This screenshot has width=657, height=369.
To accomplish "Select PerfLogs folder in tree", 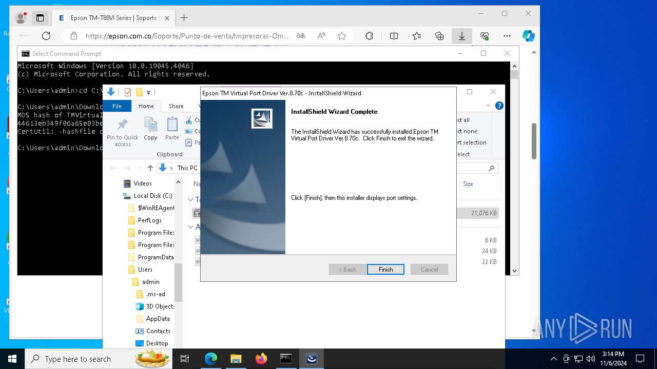I will coord(149,220).
